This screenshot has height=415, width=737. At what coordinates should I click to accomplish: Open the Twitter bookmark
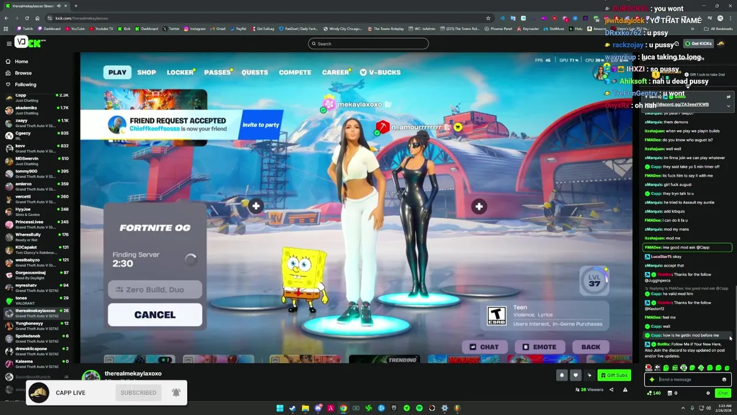(x=171, y=28)
